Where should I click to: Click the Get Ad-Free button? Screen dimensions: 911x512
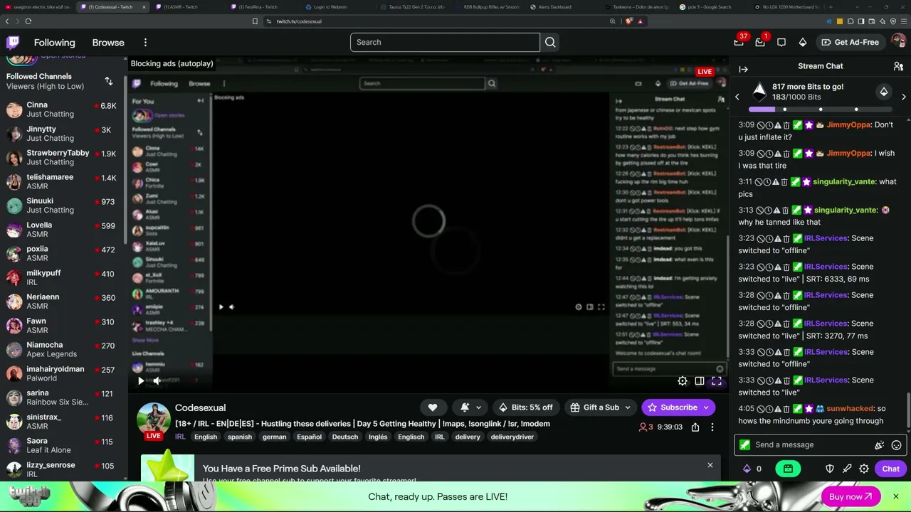pos(850,42)
